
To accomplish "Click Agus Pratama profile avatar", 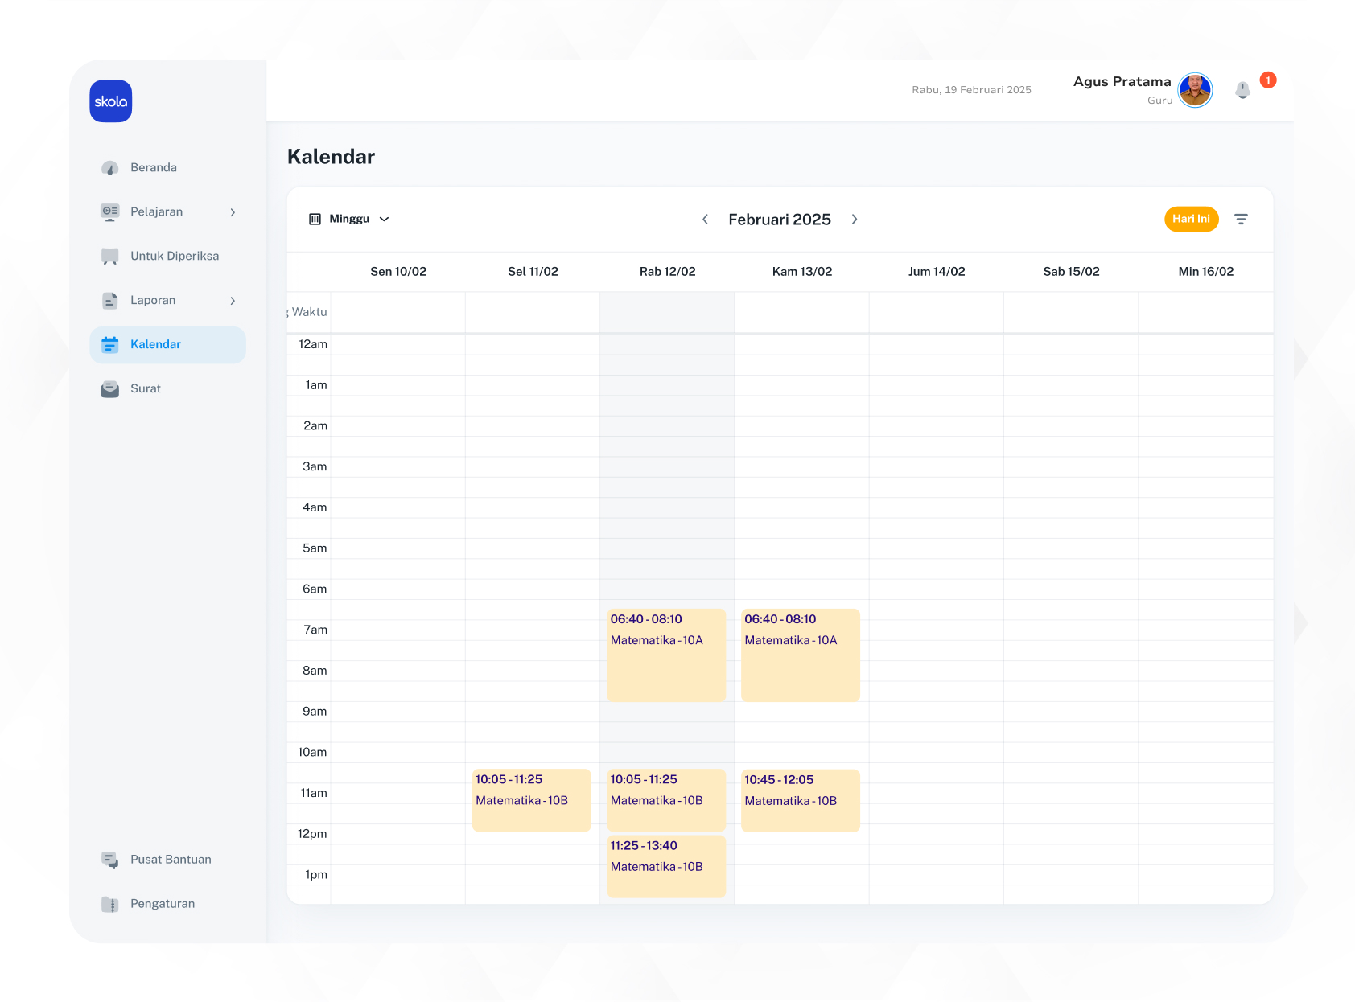I will point(1195,90).
